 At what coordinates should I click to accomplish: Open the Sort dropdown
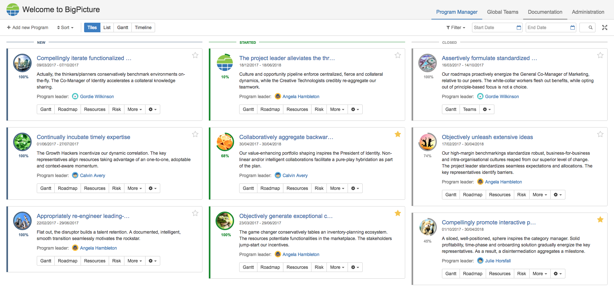pos(65,27)
